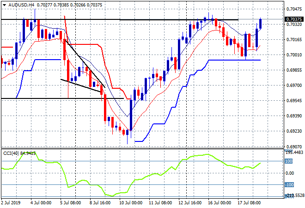This screenshot has height=208, width=305.
Task: Click the 0.69700 price axis value
Action: (294, 85)
